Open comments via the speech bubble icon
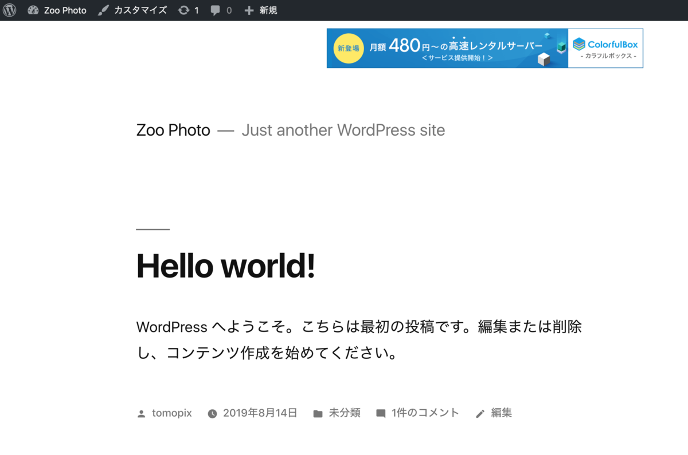 (214, 10)
